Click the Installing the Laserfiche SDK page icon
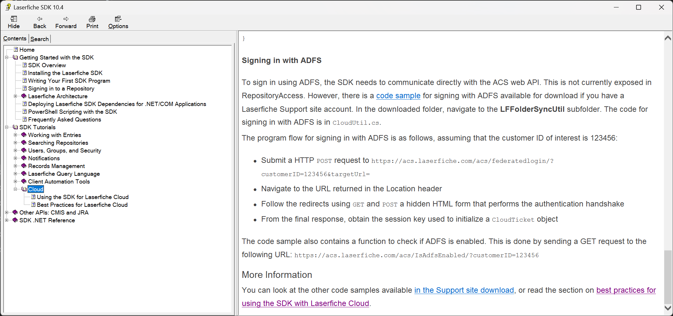673x316 pixels. pyautogui.click(x=25, y=73)
